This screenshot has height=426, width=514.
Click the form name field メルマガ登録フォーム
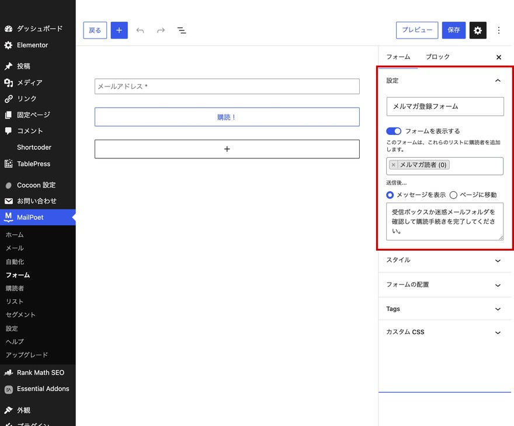coord(445,106)
